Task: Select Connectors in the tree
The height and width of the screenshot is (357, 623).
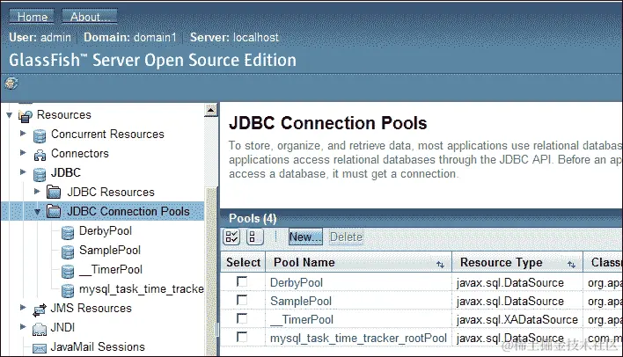Action: (79, 154)
